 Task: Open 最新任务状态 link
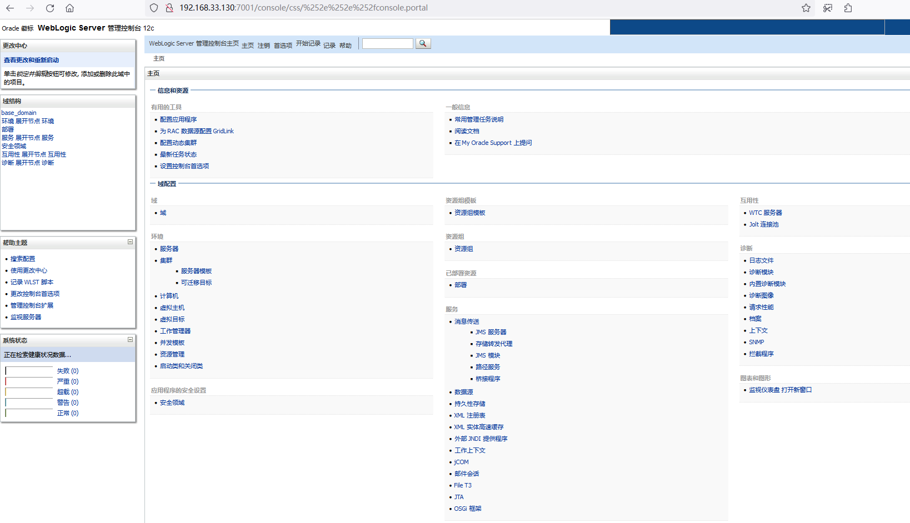pyautogui.click(x=178, y=154)
